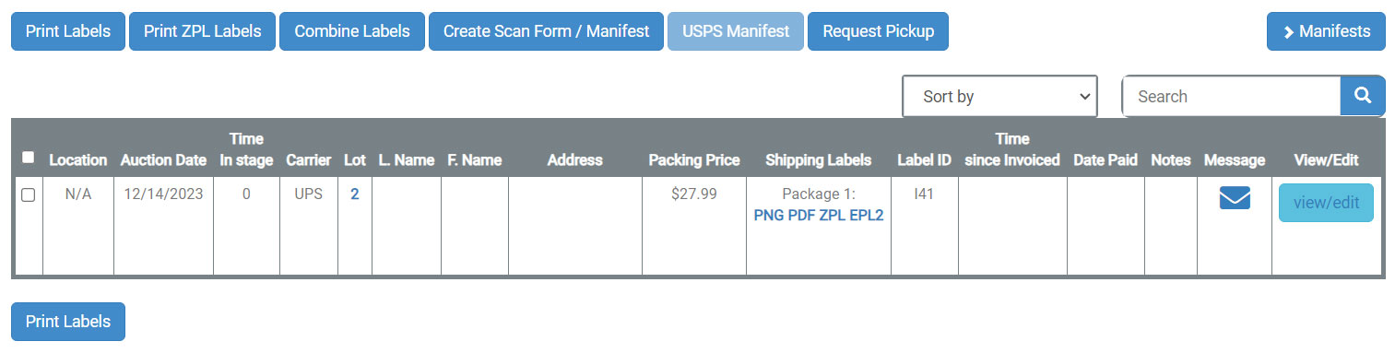Click Request Pickup button
This screenshot has height=353, width=1395.
pyautogui.click(x=878, y=31)
